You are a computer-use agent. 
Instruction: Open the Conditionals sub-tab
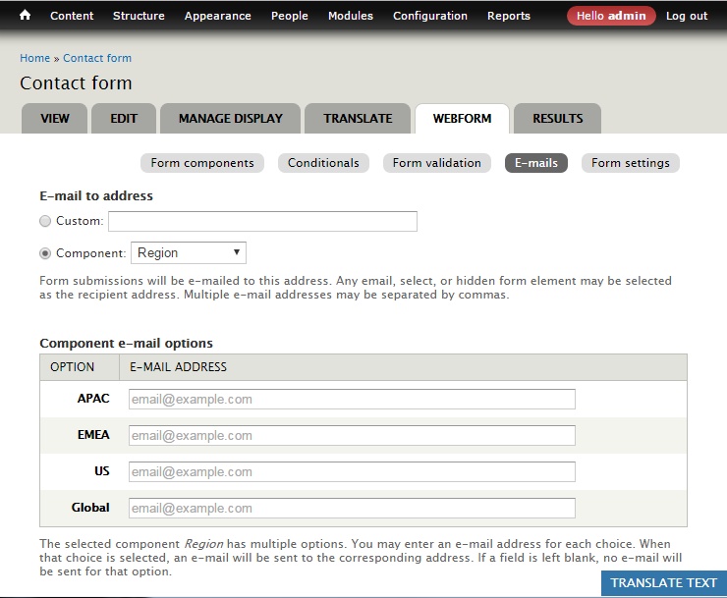click(323, 163)
